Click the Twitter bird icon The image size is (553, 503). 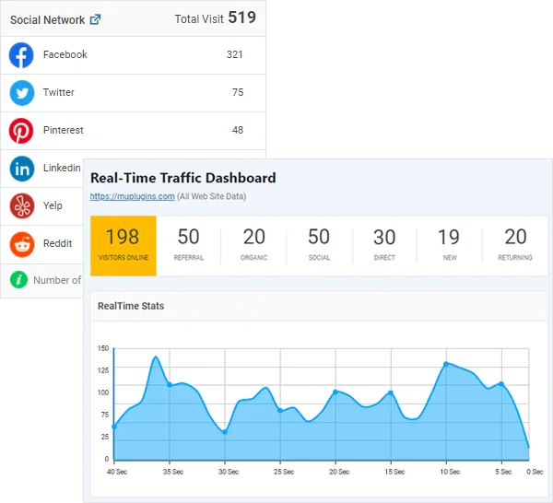pyautogui.click(x=21, y=93)
